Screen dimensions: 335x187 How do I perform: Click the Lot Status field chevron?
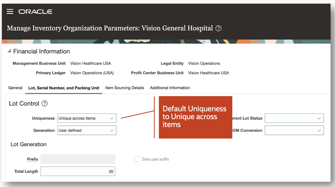click(319, 118)
